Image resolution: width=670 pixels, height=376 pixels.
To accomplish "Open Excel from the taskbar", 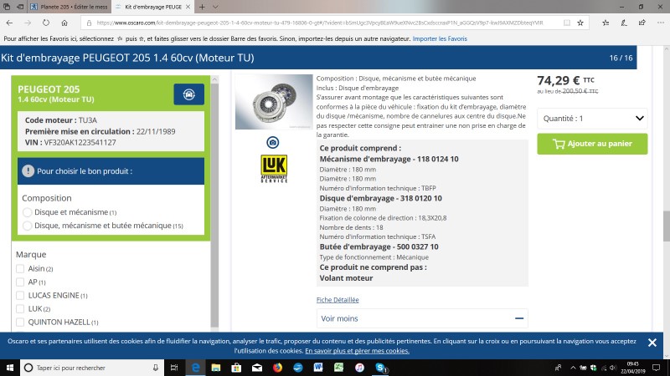I will [339, 368].
